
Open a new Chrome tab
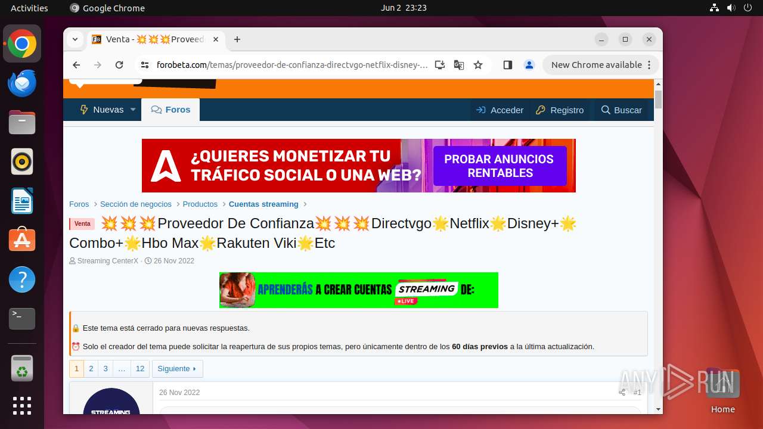coord(237,39)
